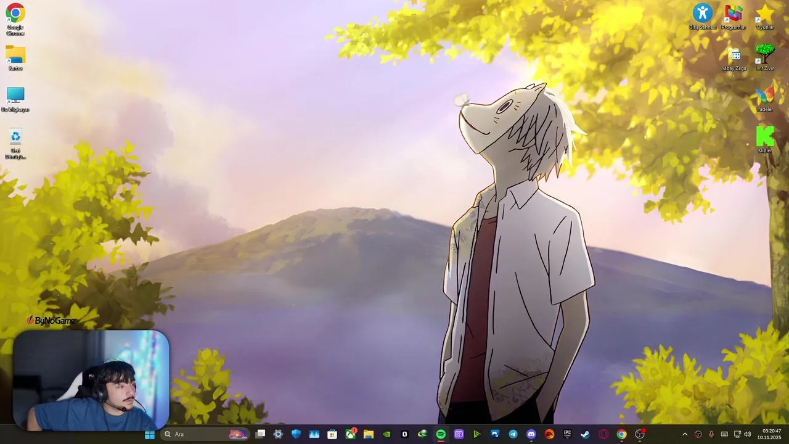Open Discord from taskbar
This screenshot has width=789, height=444.
531,434
